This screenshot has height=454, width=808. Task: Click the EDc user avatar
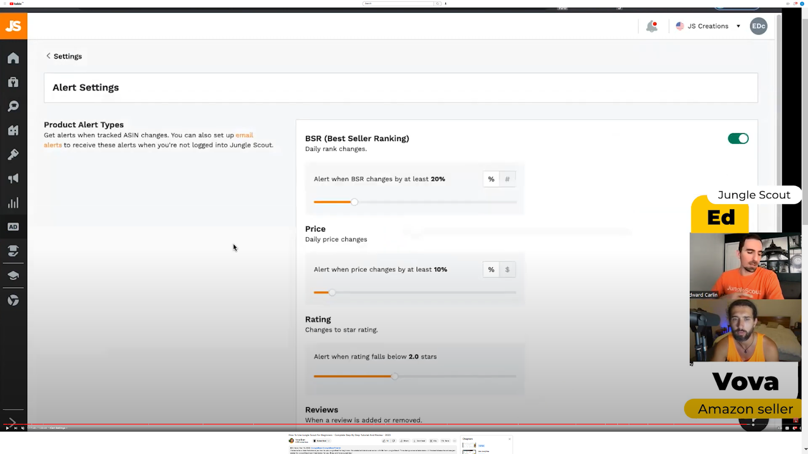click(759, 26)
